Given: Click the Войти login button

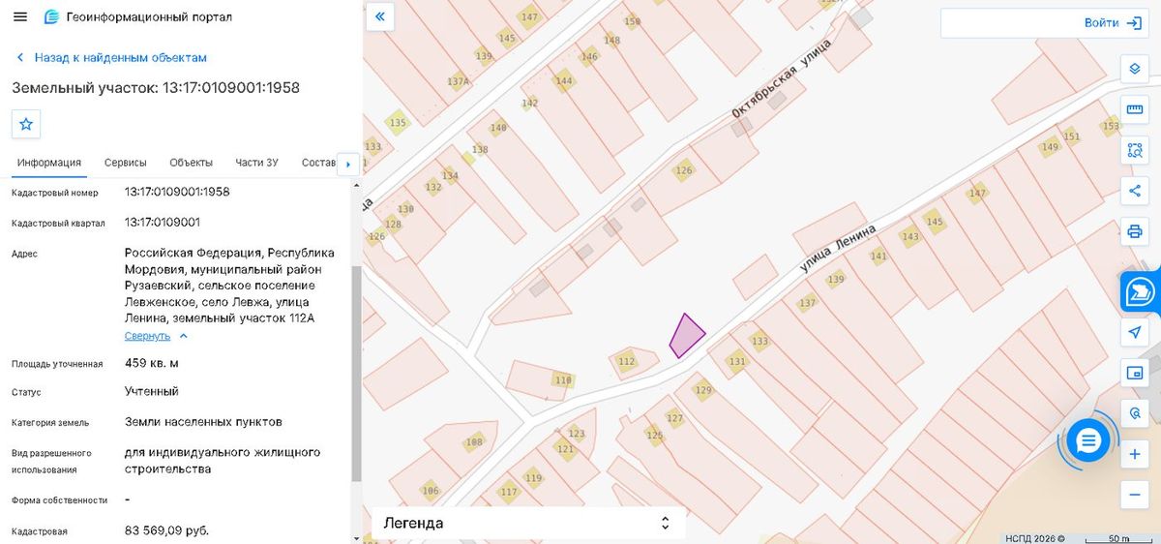Looking at the screenshot, I should [1113, 23].
